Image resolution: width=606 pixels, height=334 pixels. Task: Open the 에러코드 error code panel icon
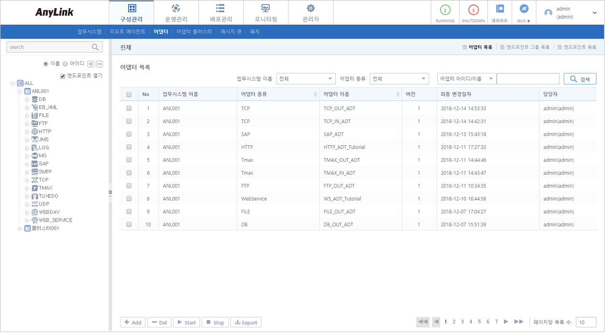tap(500, 9)
